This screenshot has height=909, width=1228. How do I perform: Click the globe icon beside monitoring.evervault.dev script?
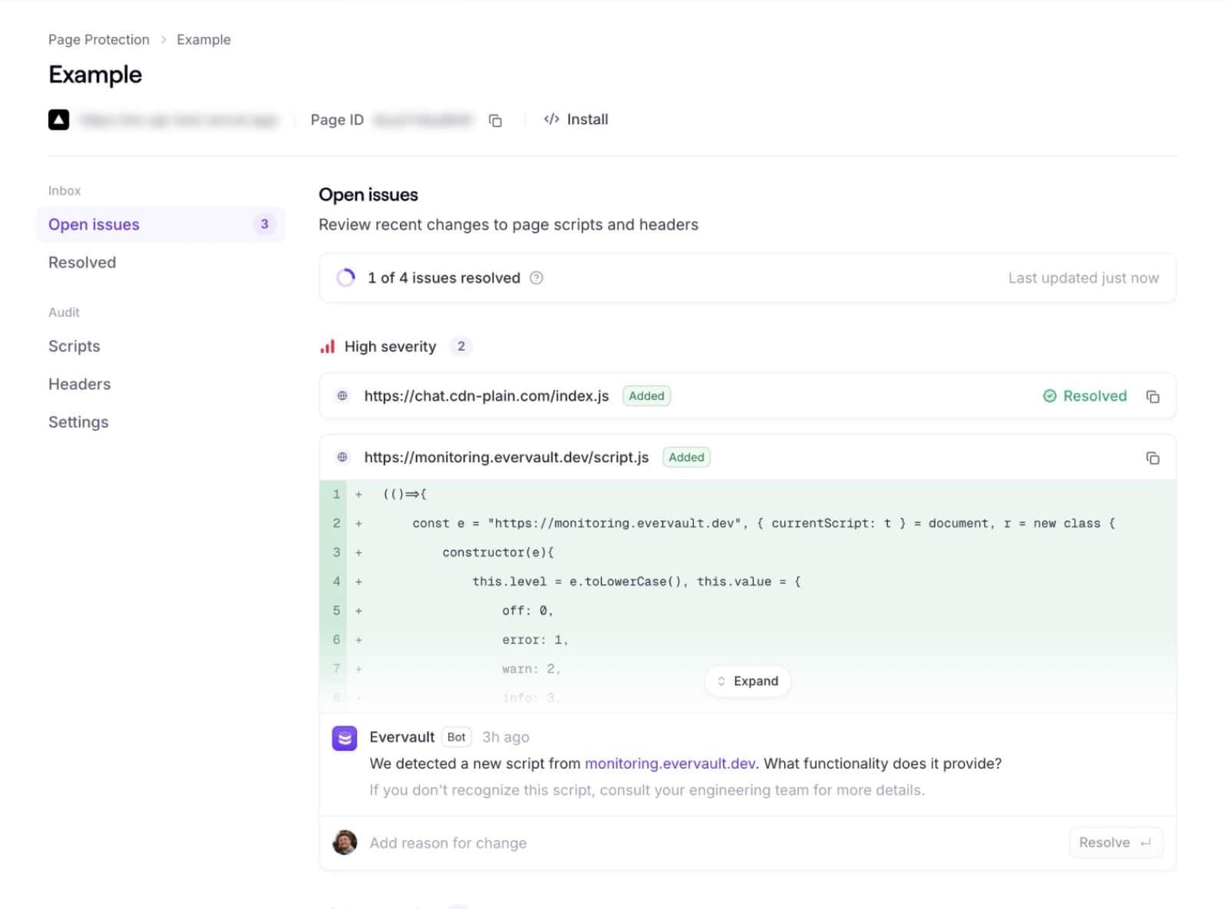[342, 458]
